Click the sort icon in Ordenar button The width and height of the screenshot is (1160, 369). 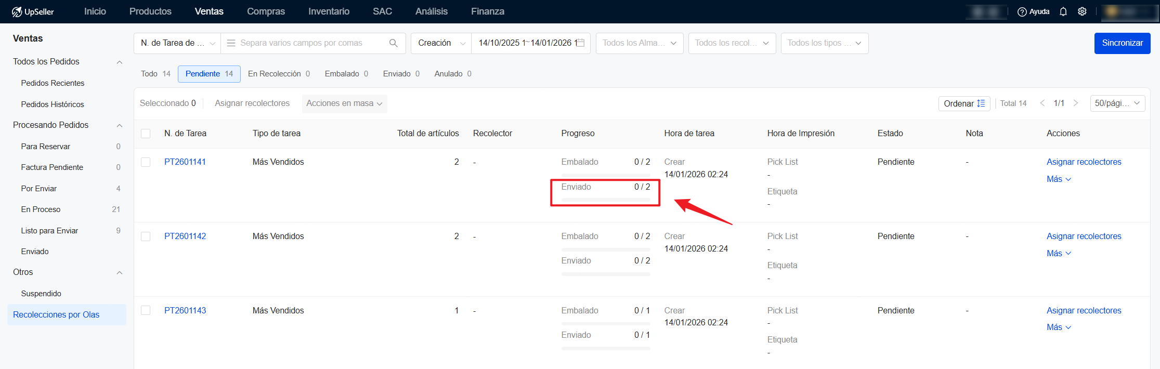pos(981,103)
